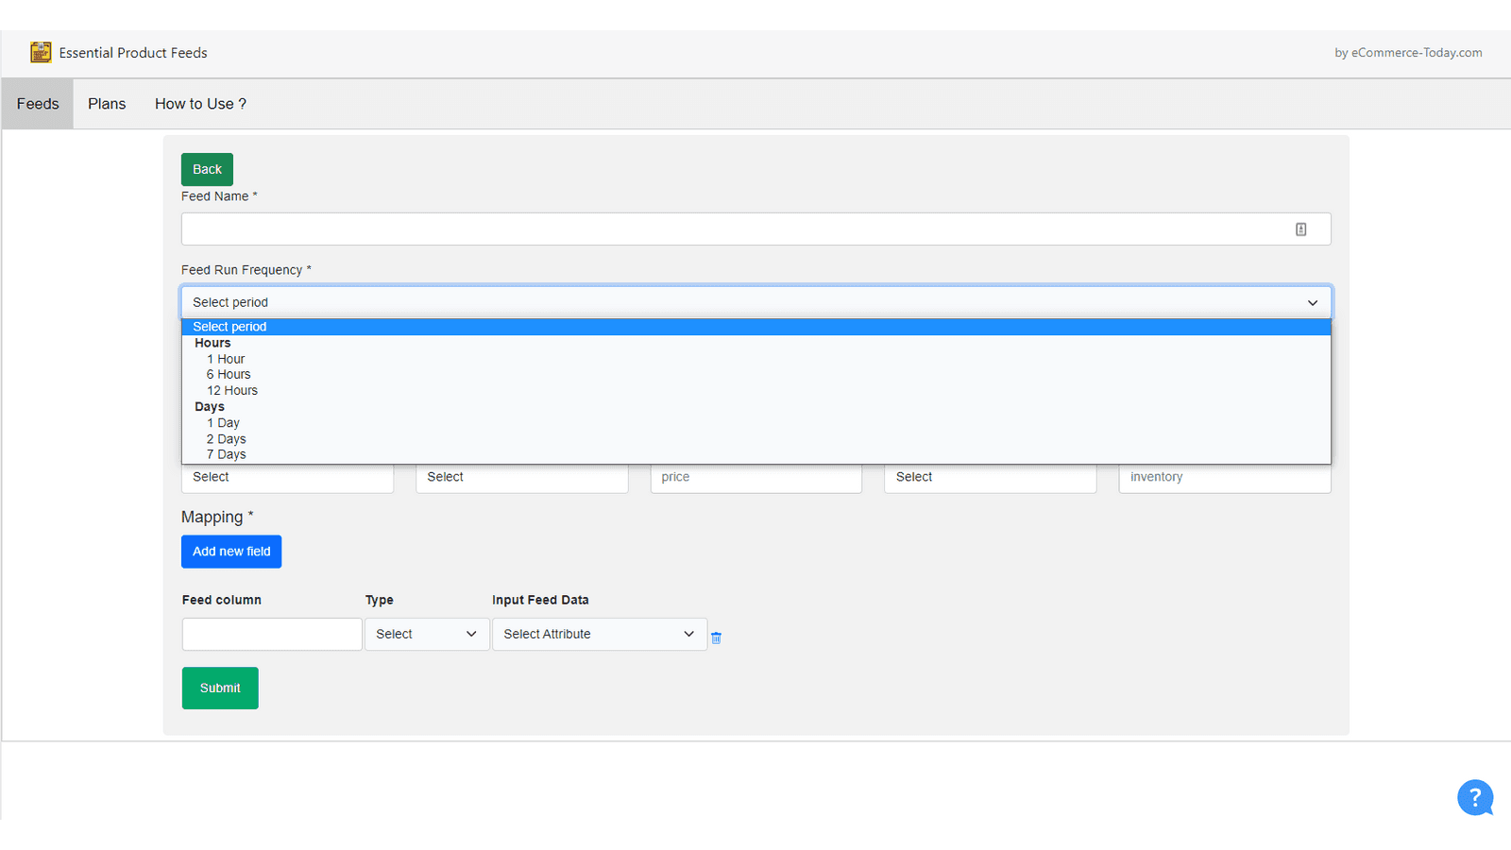Click the Add new field button

[231, 551]
